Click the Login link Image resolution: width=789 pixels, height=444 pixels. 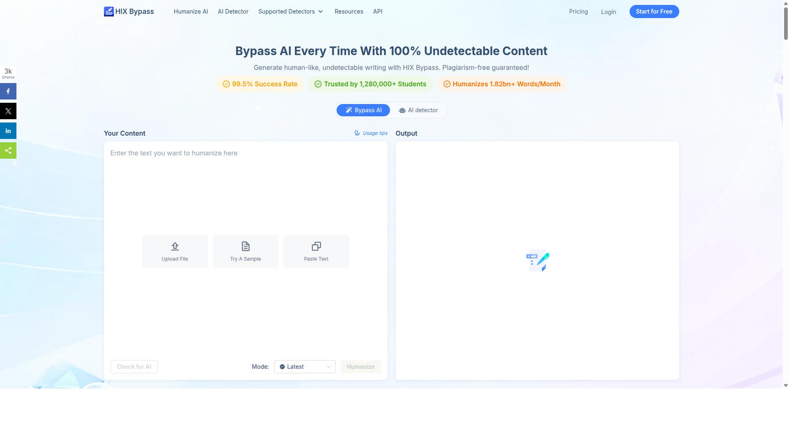[608, 12]
